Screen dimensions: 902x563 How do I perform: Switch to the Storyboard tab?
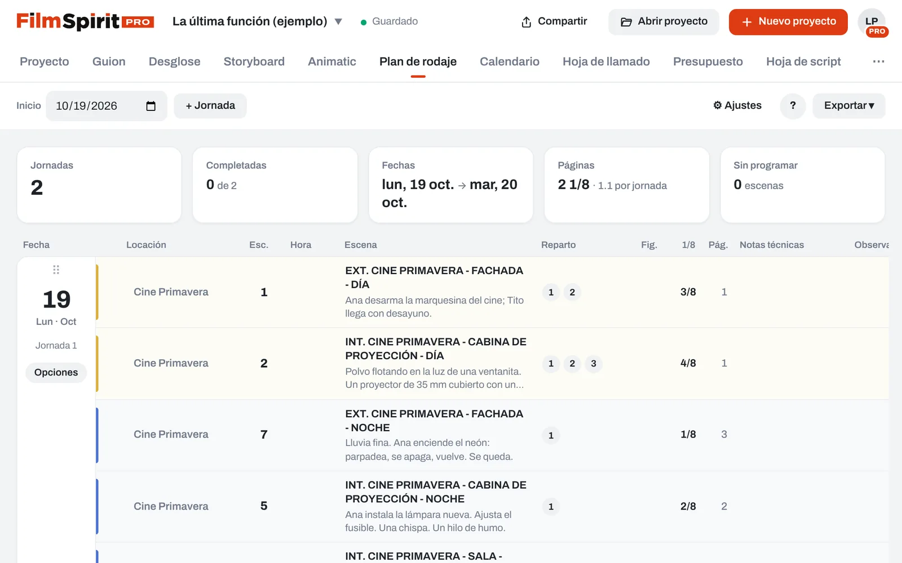[x=254, y=61]
